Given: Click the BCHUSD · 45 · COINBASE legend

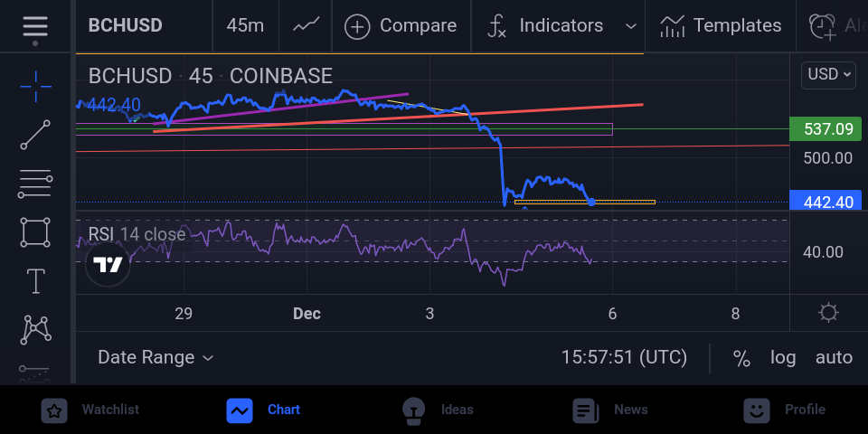Looking at the screenshot, I should click(x=211, y=76).
